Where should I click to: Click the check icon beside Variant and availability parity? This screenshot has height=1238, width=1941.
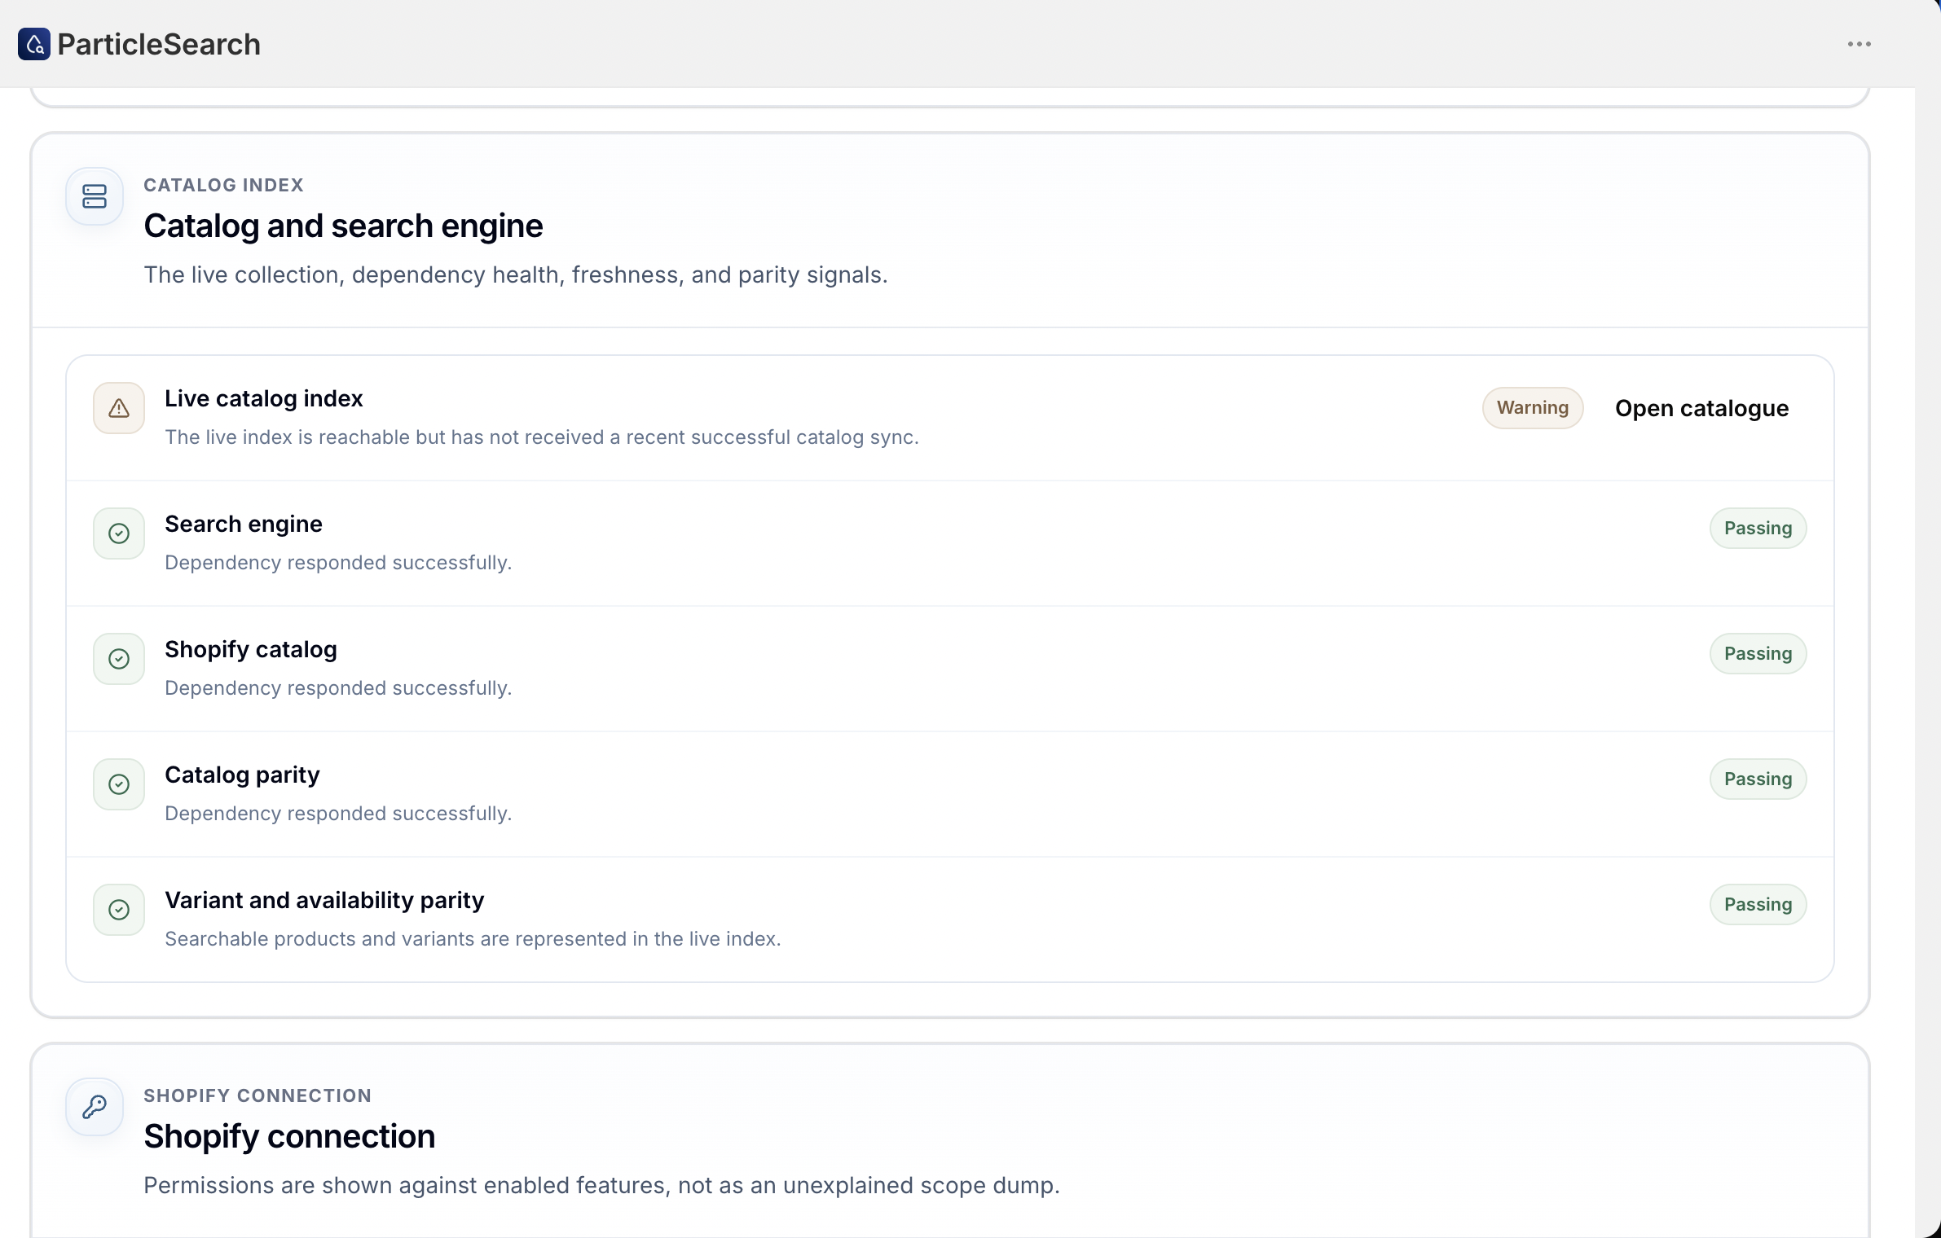point(119,910)
